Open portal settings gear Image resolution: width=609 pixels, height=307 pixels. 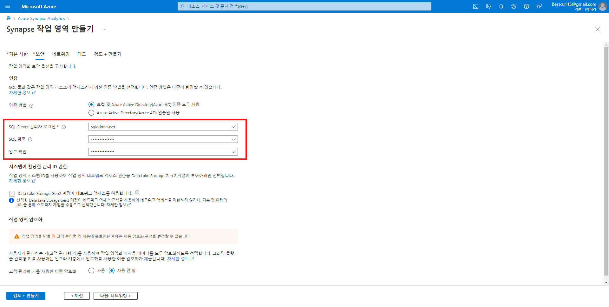(x=514, y=6)
